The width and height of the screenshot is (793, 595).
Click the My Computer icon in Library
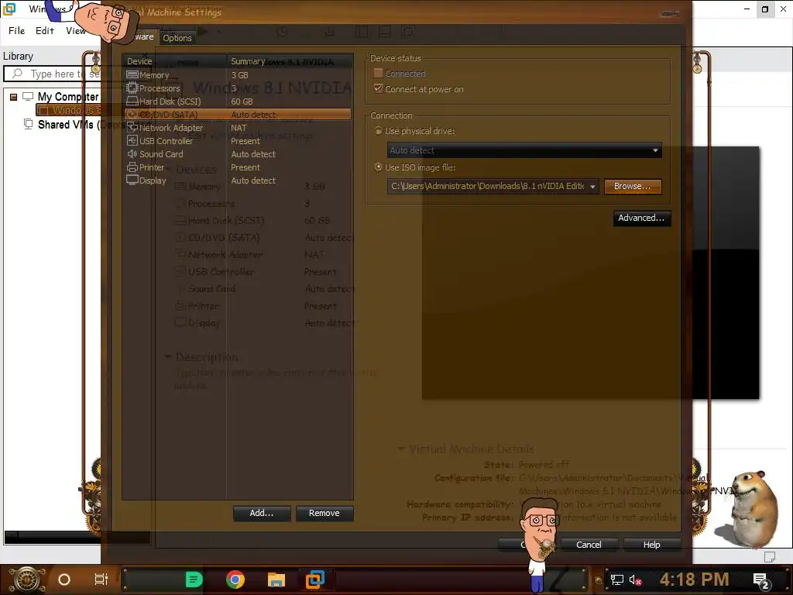click(x=28, y=96)
